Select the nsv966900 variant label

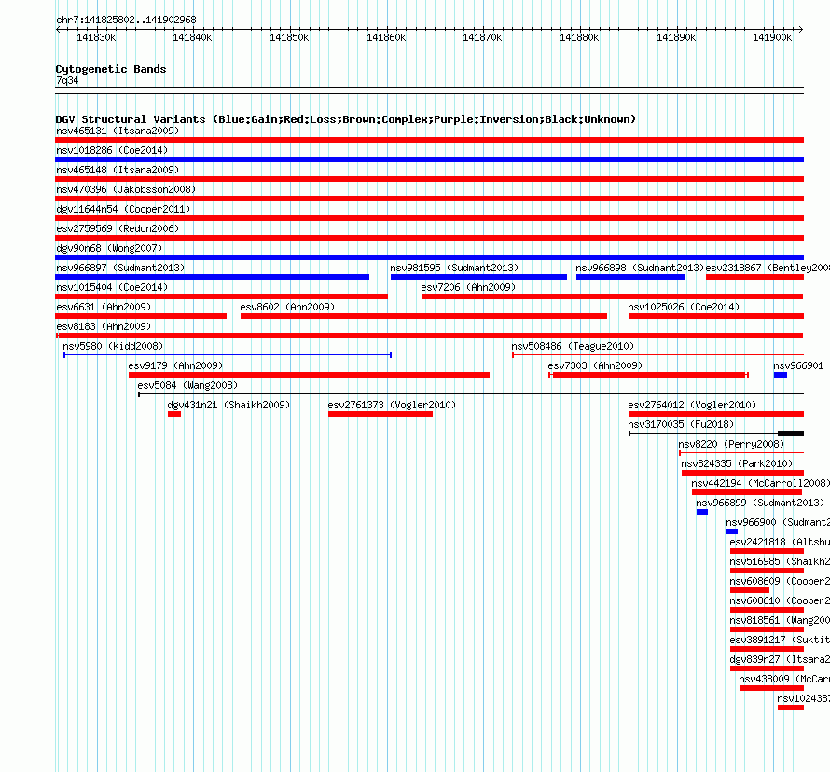(778, 522)
